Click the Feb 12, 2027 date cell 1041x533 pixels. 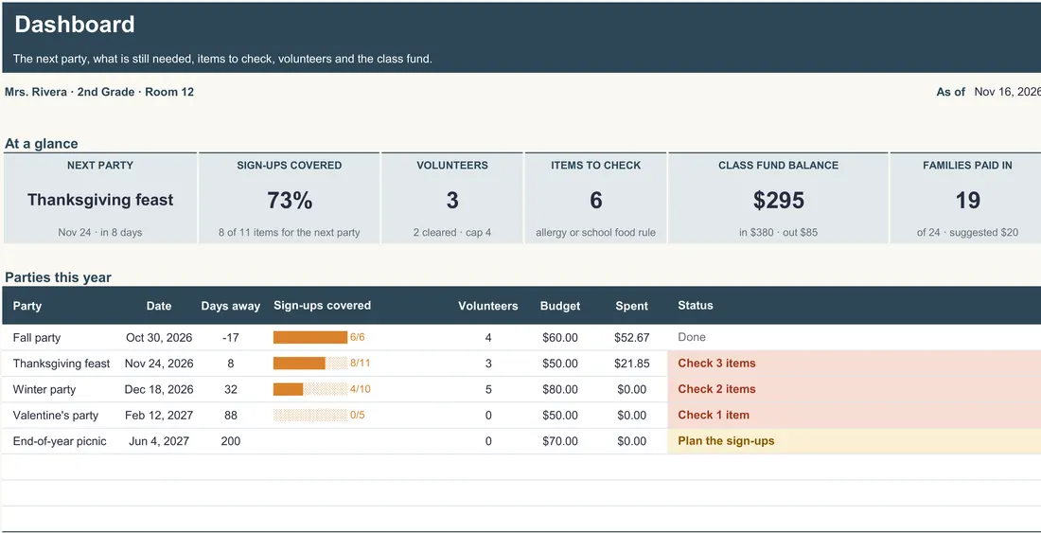[159, 416]
